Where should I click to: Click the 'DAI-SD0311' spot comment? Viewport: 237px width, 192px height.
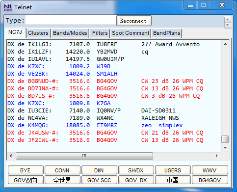click(158, 110)
